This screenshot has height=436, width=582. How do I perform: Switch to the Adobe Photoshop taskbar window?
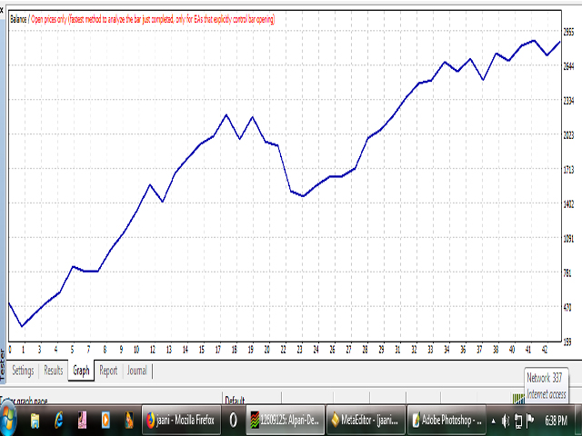[x=447, y=421]
